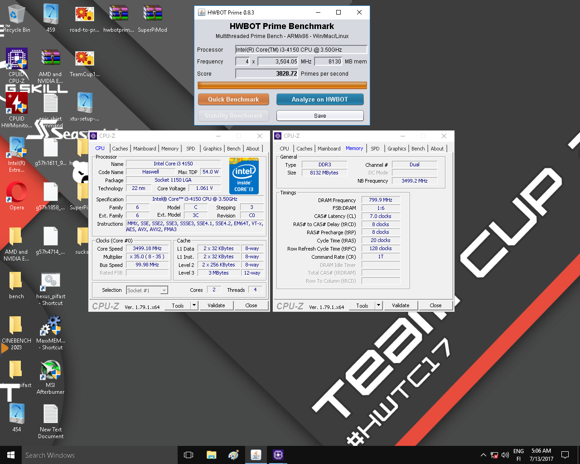Click Core Speed value 3499.18 MHz

[147, 248]
